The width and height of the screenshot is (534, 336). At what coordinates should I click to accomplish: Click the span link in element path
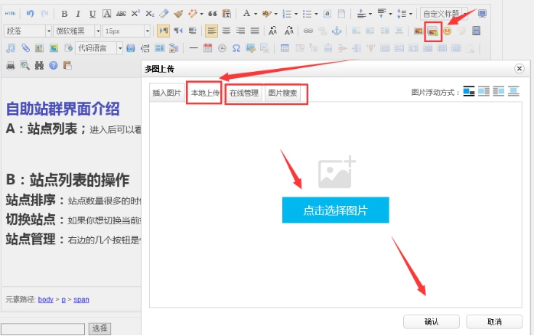pyautogui.click(x=82, y=299)
